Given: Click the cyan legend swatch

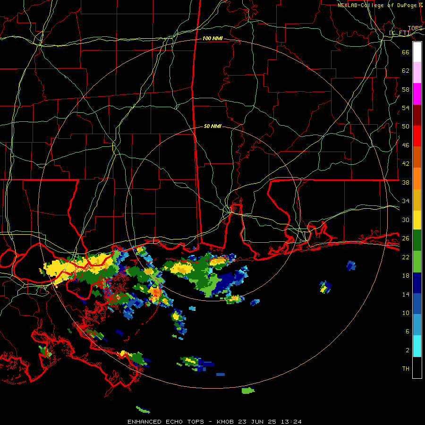Looking at the screenshot, I should click(x=417, y=346).
